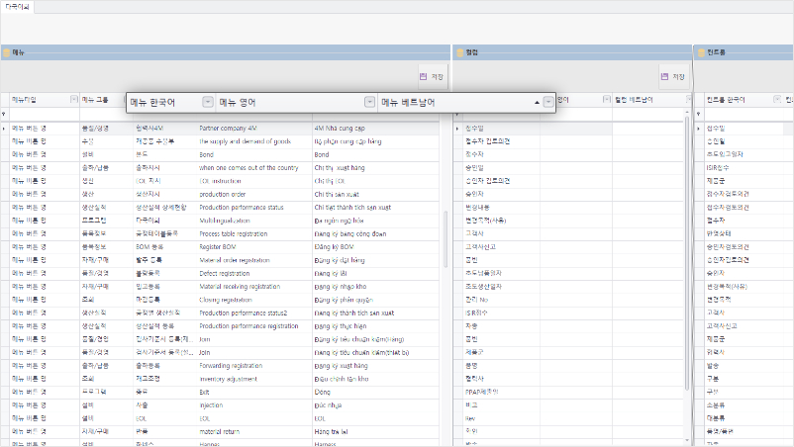Click the 메뉴 grid vertical scrollbar thumb
This screenshot has width=794, height=447.
pos(446,238)
